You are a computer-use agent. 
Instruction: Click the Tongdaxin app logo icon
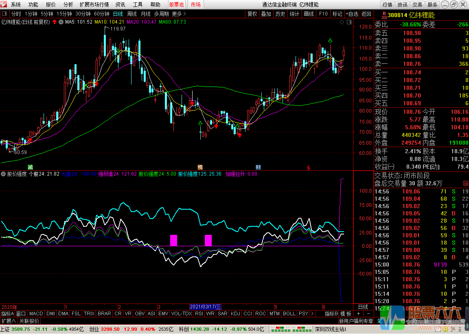coord(4,4)
